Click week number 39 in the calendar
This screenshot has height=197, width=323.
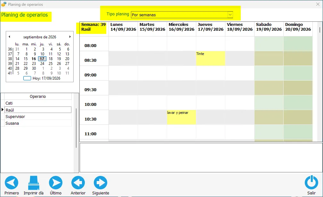10,64
